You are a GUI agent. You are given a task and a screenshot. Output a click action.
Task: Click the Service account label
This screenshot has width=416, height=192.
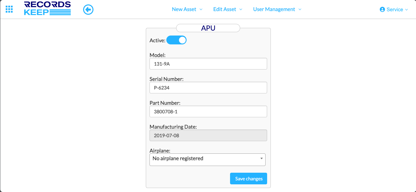(395, 9)
